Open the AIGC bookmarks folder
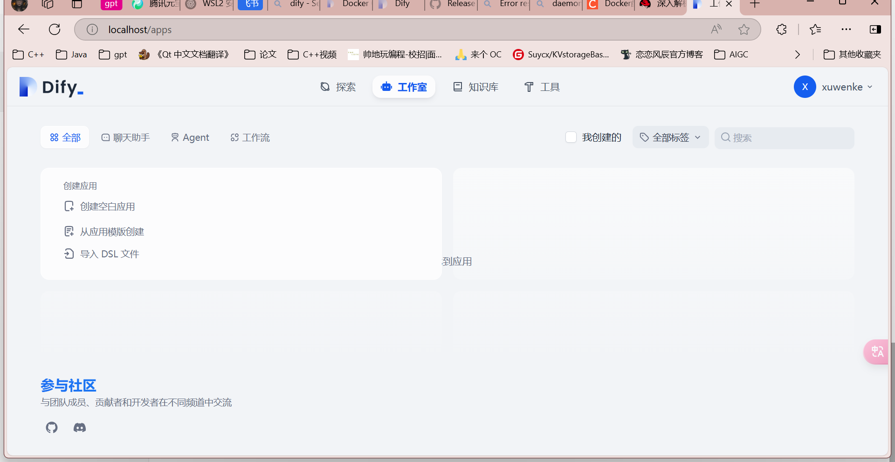895x462 pixels. [x=731, y=55]
